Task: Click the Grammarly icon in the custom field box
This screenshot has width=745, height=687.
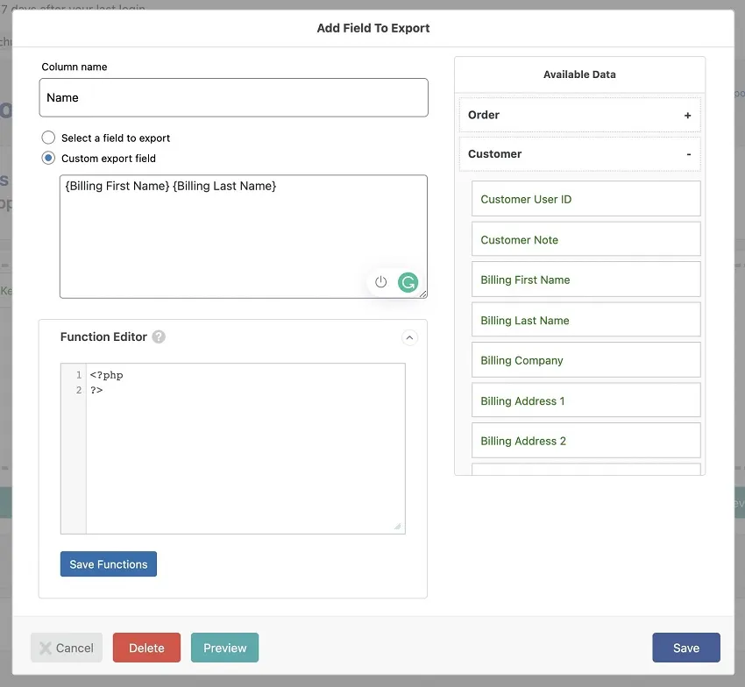Action: 408,282
